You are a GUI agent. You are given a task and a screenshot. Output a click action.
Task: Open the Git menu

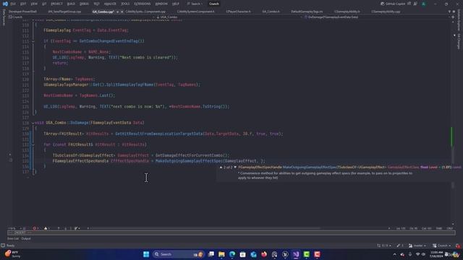click(44, 4)
